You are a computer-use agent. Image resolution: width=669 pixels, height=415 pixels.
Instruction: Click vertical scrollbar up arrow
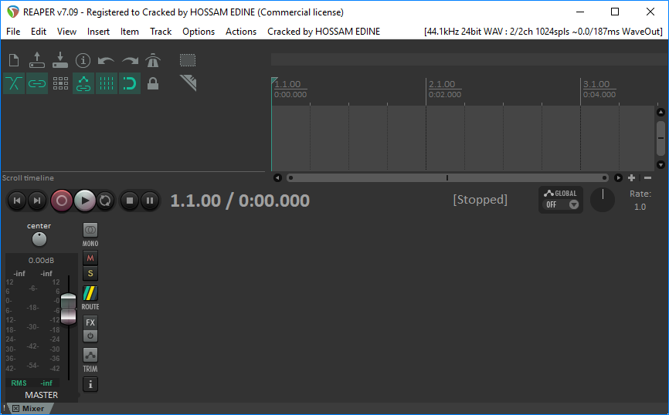[x=661, y=112]
